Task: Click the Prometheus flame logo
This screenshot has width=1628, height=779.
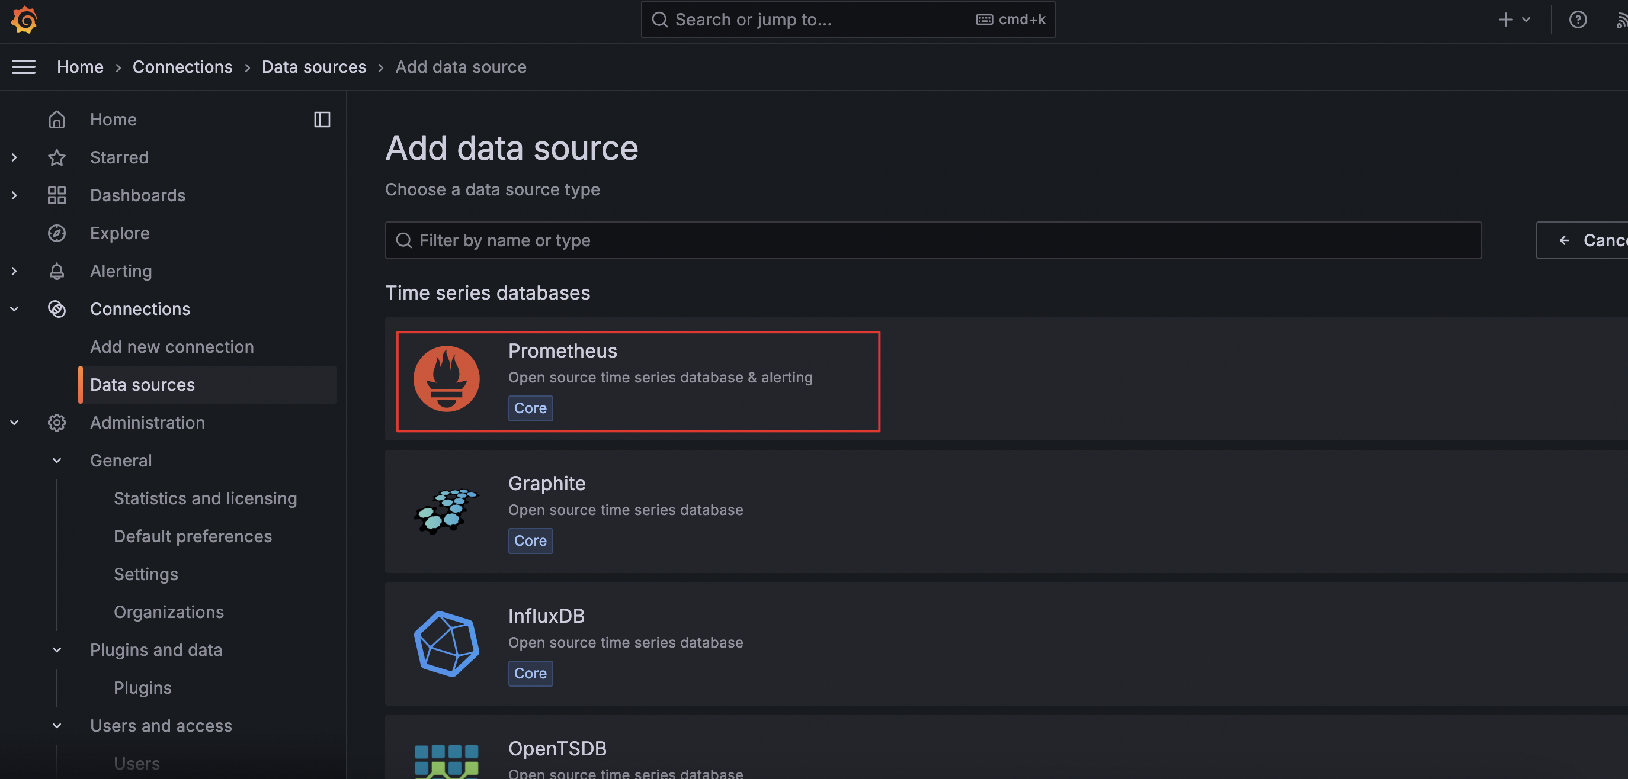Action: pos(446,379)
